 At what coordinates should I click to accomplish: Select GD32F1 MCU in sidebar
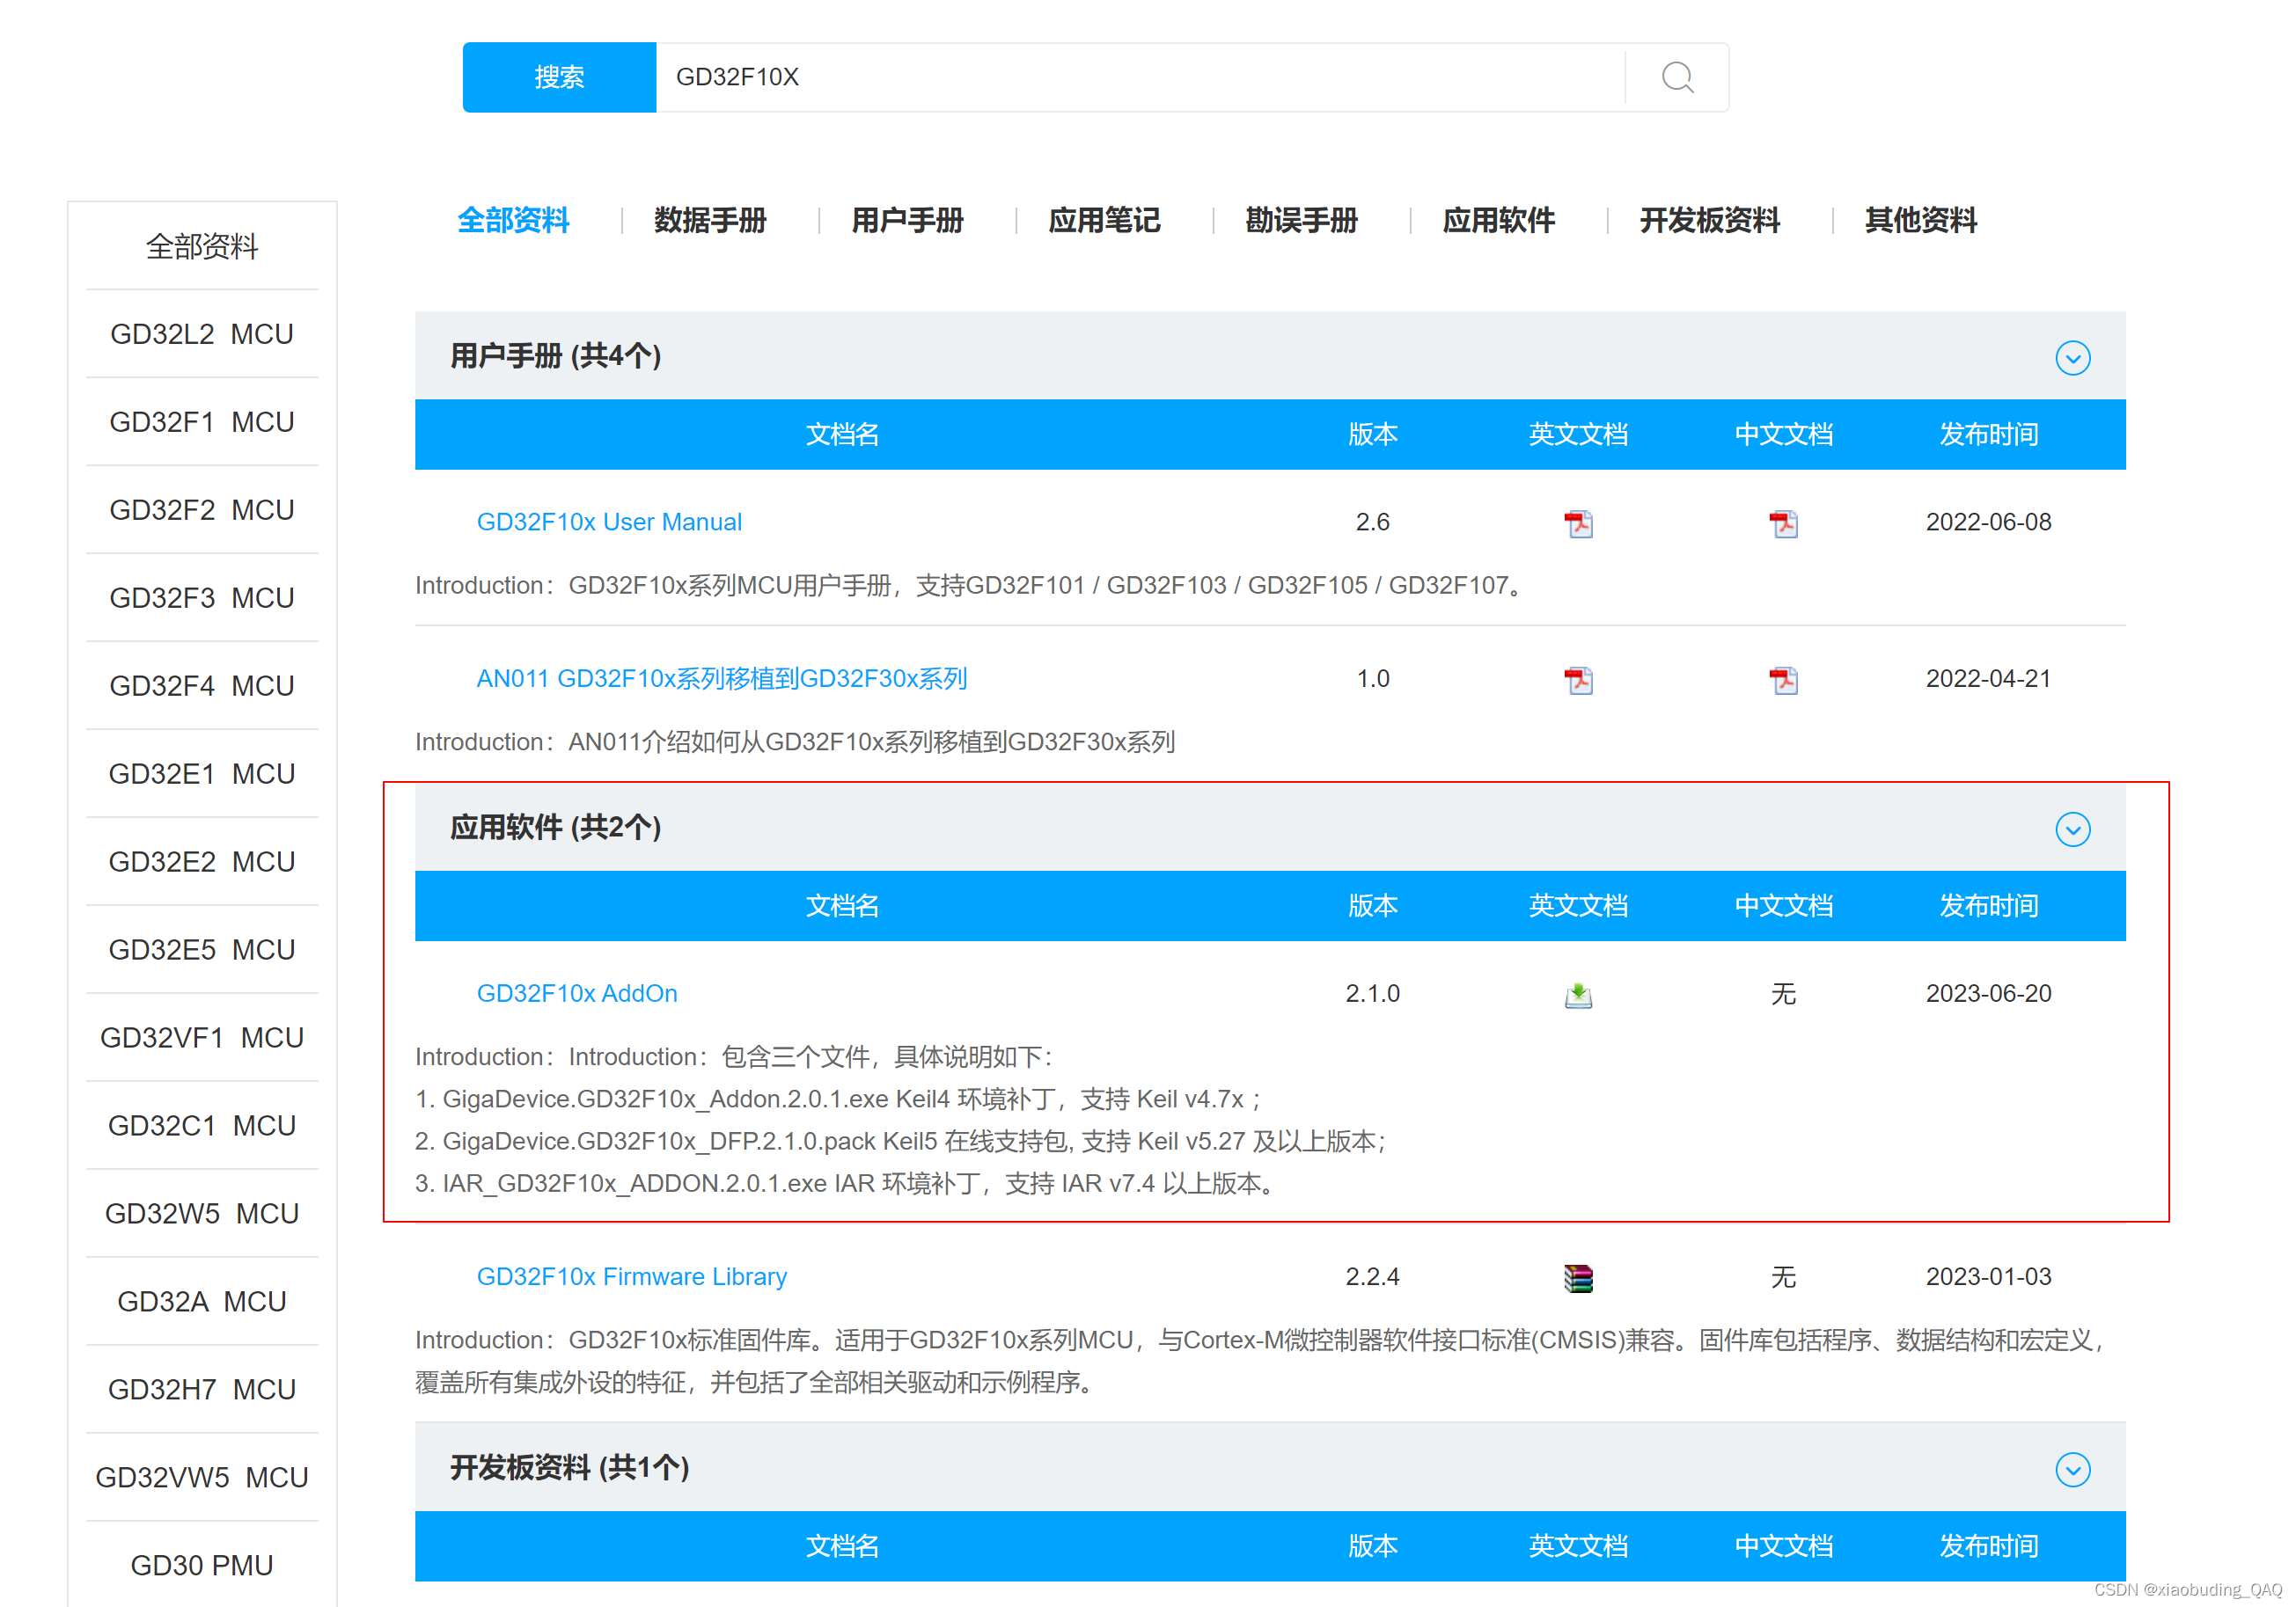[202, 421]
